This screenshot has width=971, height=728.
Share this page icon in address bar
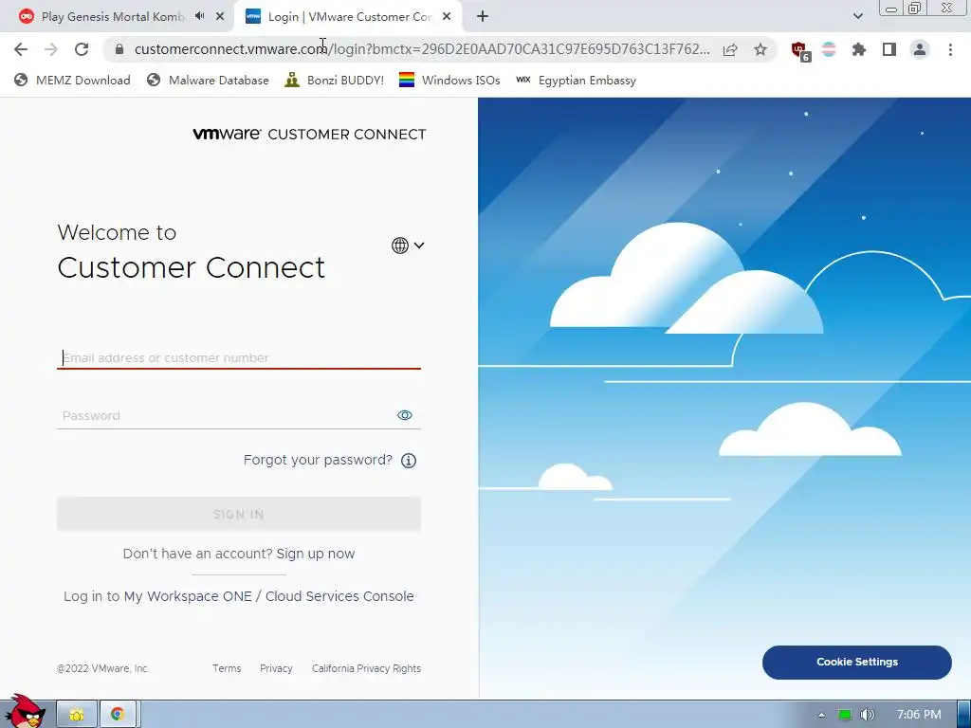(x=730, y=49)
